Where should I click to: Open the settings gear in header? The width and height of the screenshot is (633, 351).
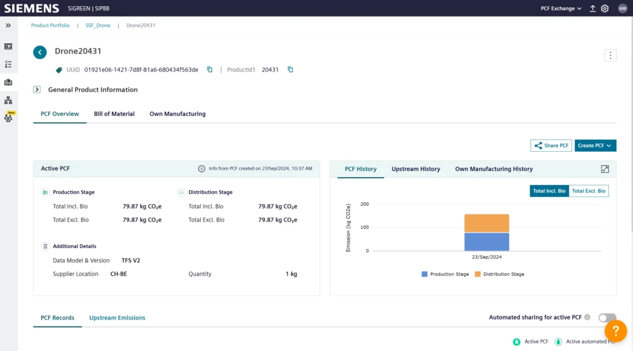[605, 9]
